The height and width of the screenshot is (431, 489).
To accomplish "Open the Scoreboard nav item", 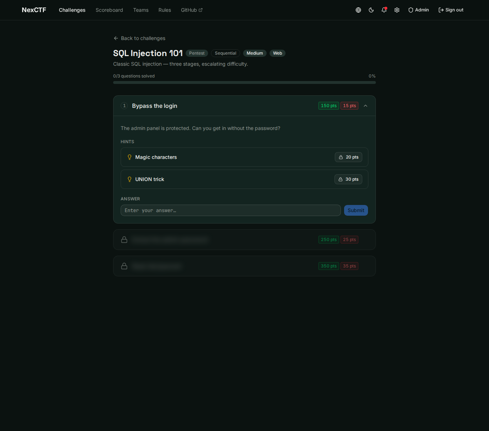I will [x=109, y=10].
